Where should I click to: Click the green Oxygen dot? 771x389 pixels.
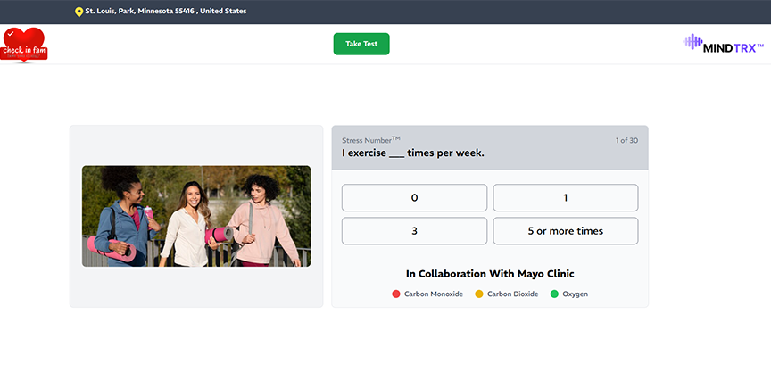tap(554, 294)
